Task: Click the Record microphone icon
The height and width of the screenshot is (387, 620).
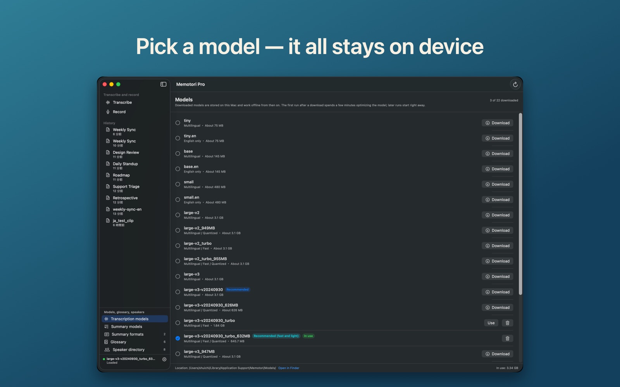Action: (x=108, y=112)
